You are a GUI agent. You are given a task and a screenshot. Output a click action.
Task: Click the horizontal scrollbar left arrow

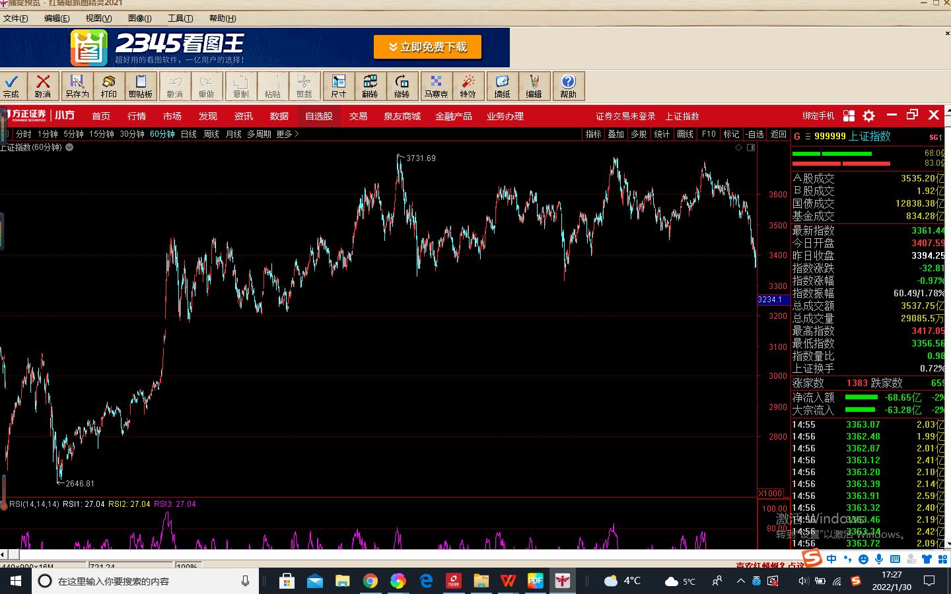tap(3, 555)
